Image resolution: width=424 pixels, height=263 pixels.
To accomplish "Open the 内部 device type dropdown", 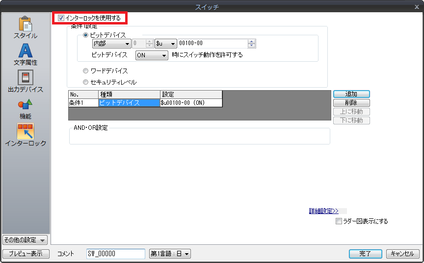I will point(111,44).
